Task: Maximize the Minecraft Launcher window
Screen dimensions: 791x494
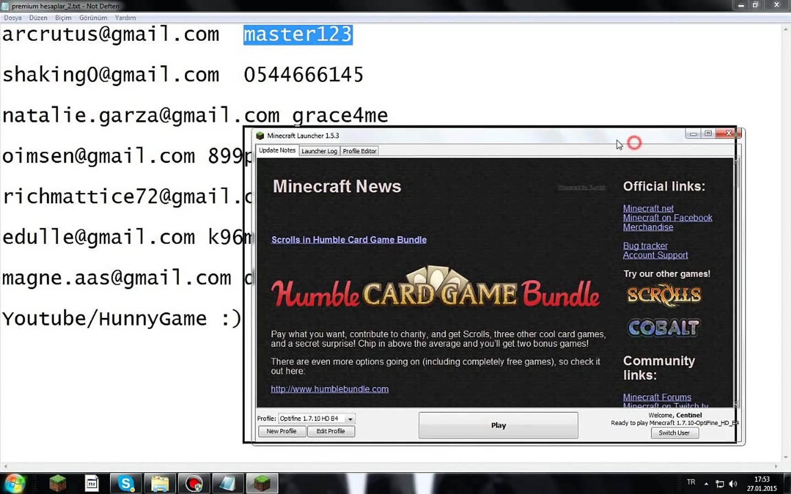Action: 708,134
